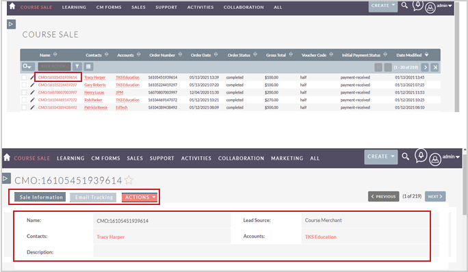The width and height of the screenshot is (468, 272).
Task: Expand sidebar with upper triangle toggle
Action: point(11,24)
